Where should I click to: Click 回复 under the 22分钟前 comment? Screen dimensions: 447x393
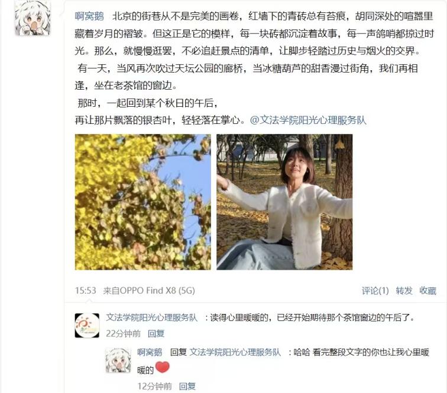coord(156,333)
